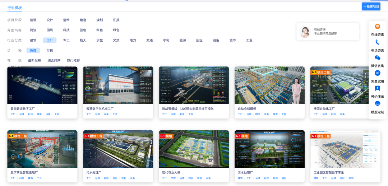388x186 pixels.
Task: Switch to the 行业模板 tab
Action: tap(15, 8)
